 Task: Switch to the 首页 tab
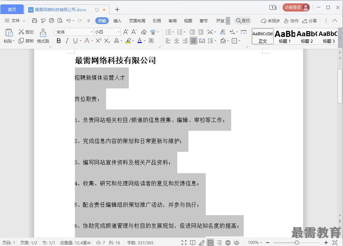pos(12,9)
